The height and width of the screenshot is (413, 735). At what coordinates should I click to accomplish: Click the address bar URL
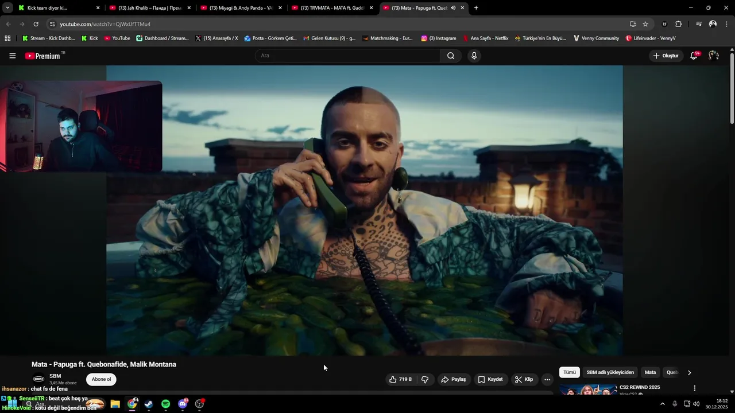105,24
